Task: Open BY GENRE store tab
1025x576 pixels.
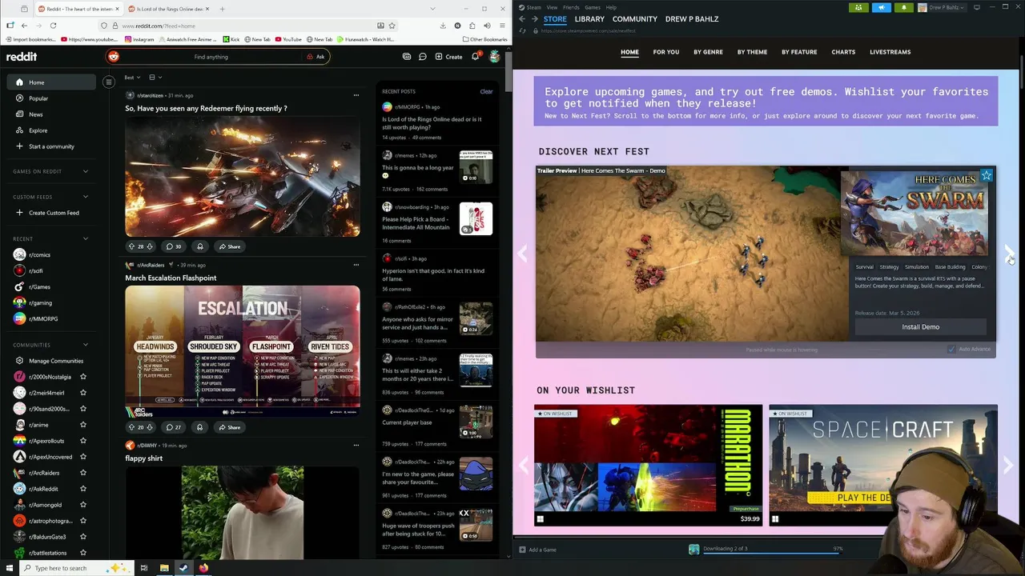Action: pos(708,52)
